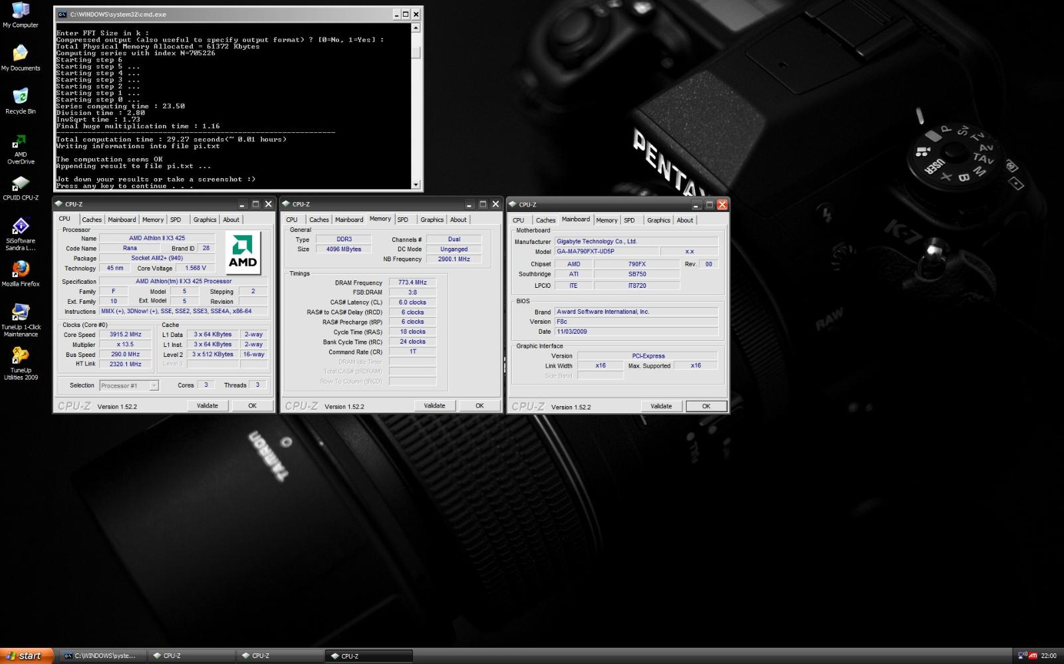Click the Multiplier value x 13.5
Image resolution: width=1064 pixels, height=664 pixels.
click(126, 345)
